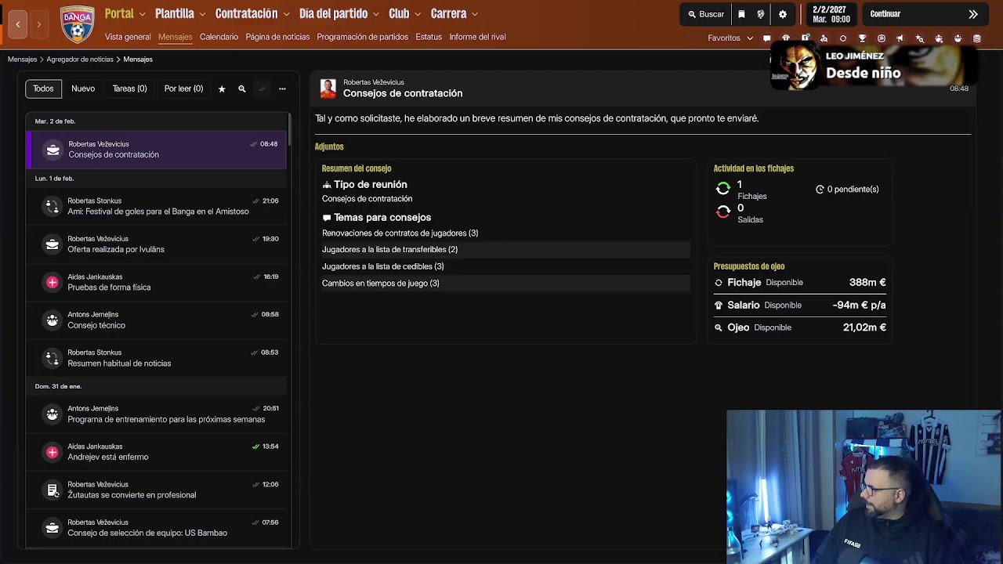The width and height of the screenshot is (1003, 564).
Task: Click the trophy favorites icon
Action: (863, 38)
